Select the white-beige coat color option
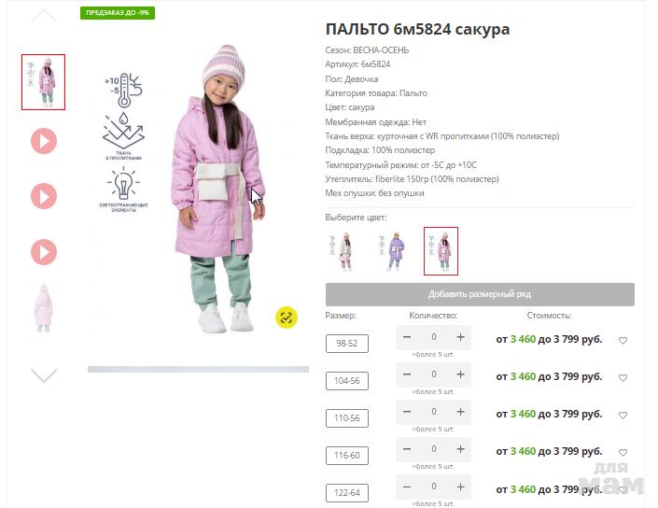658x508 pixels. point(343,251)
